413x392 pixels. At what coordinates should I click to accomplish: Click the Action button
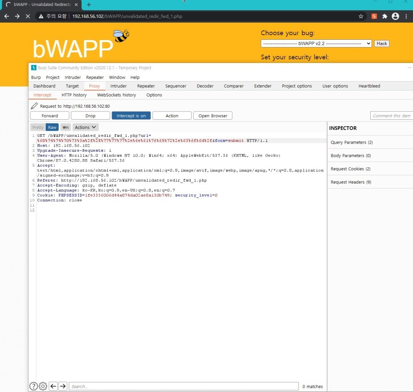(172, 116)
